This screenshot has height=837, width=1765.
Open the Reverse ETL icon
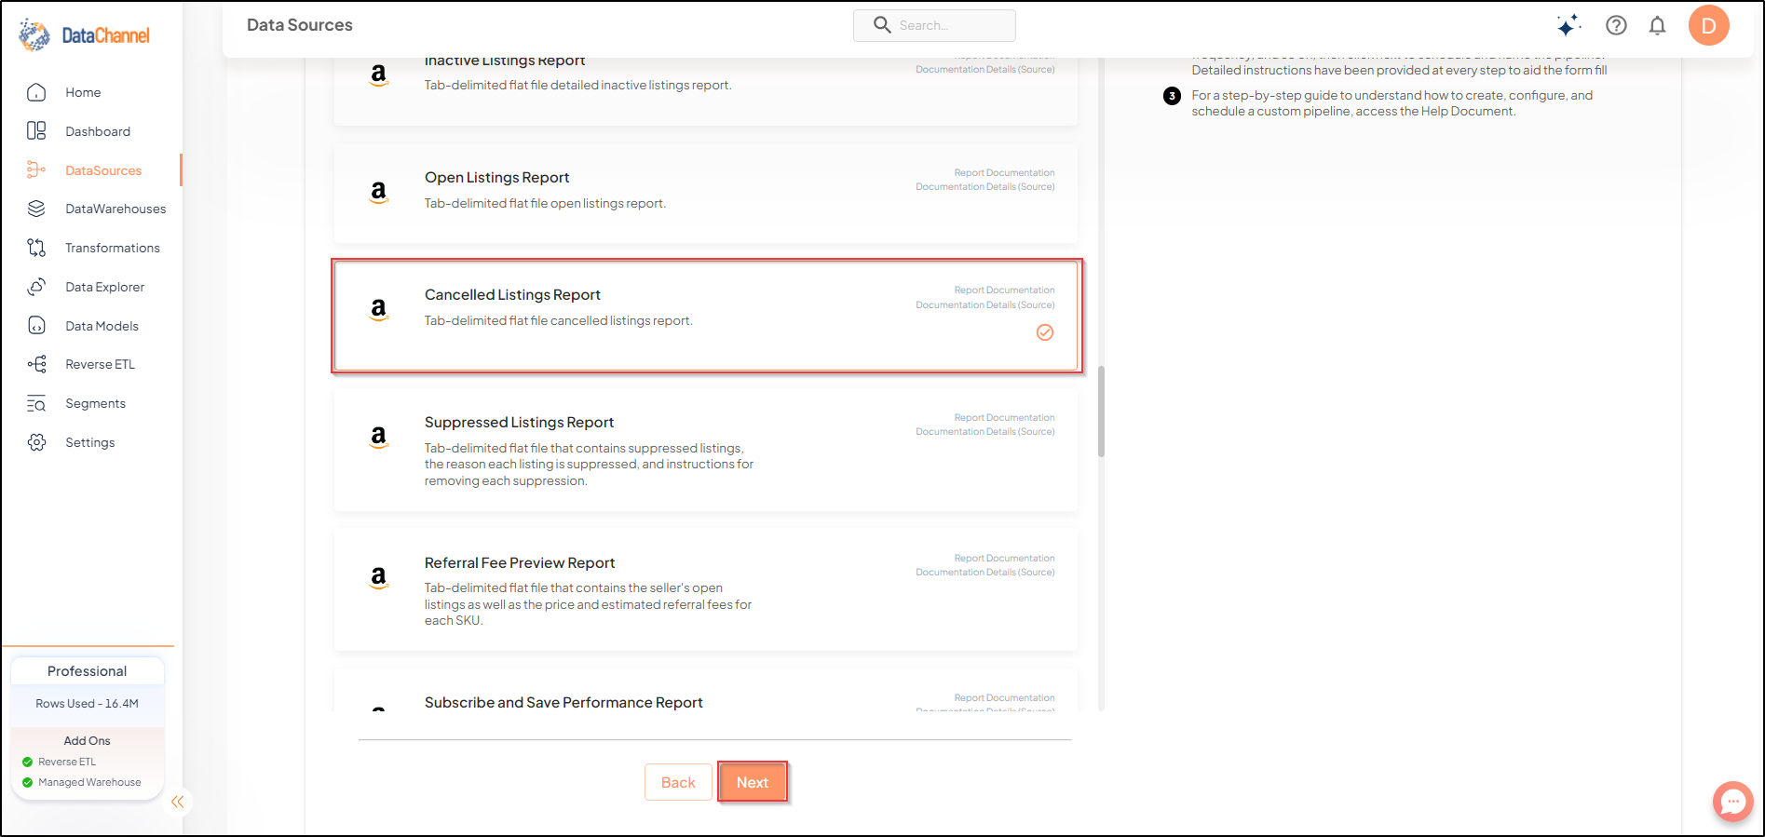[36, 364]
